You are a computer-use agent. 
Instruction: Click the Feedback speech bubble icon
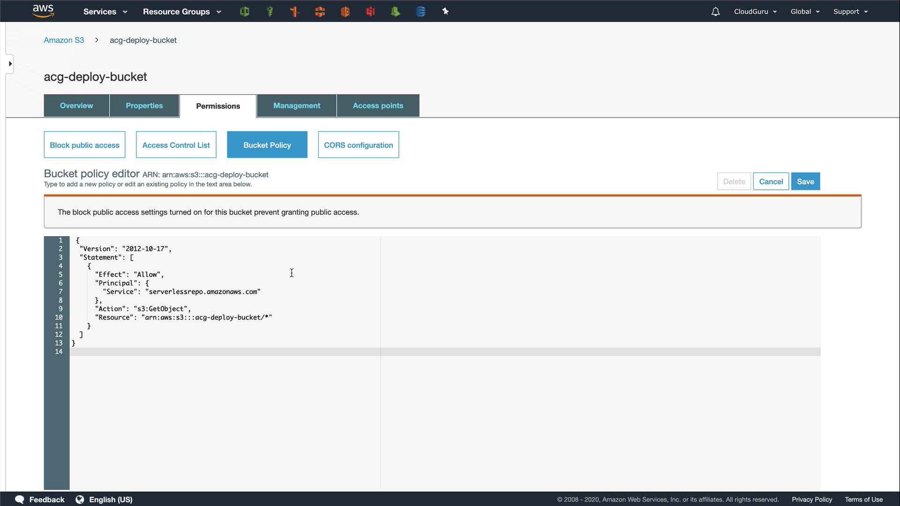point(20,499)
